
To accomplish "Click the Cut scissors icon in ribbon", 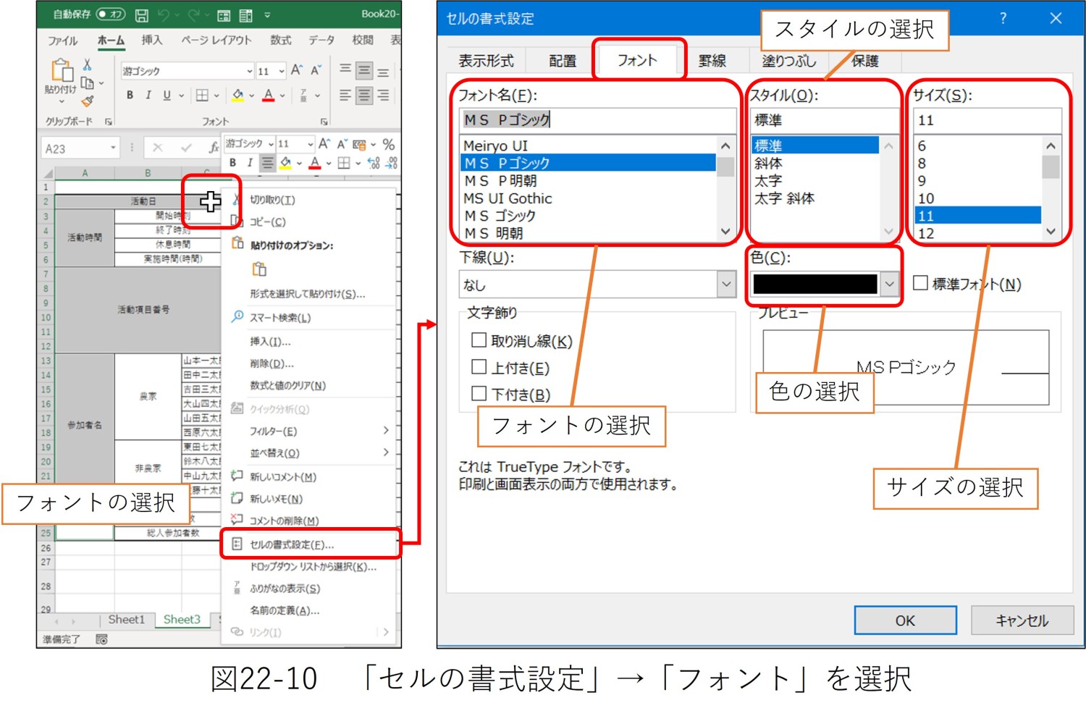I will tap(87, 66).
